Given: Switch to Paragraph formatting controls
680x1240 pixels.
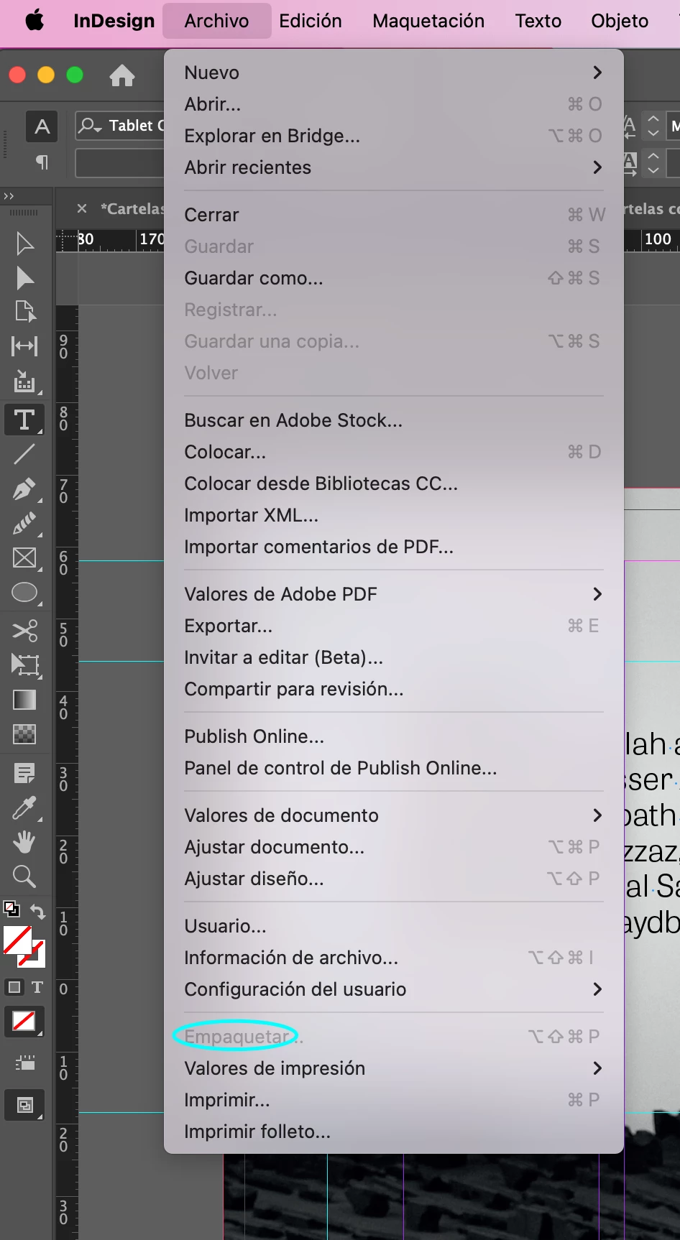Looking at the screenshot, I should 42,163.
